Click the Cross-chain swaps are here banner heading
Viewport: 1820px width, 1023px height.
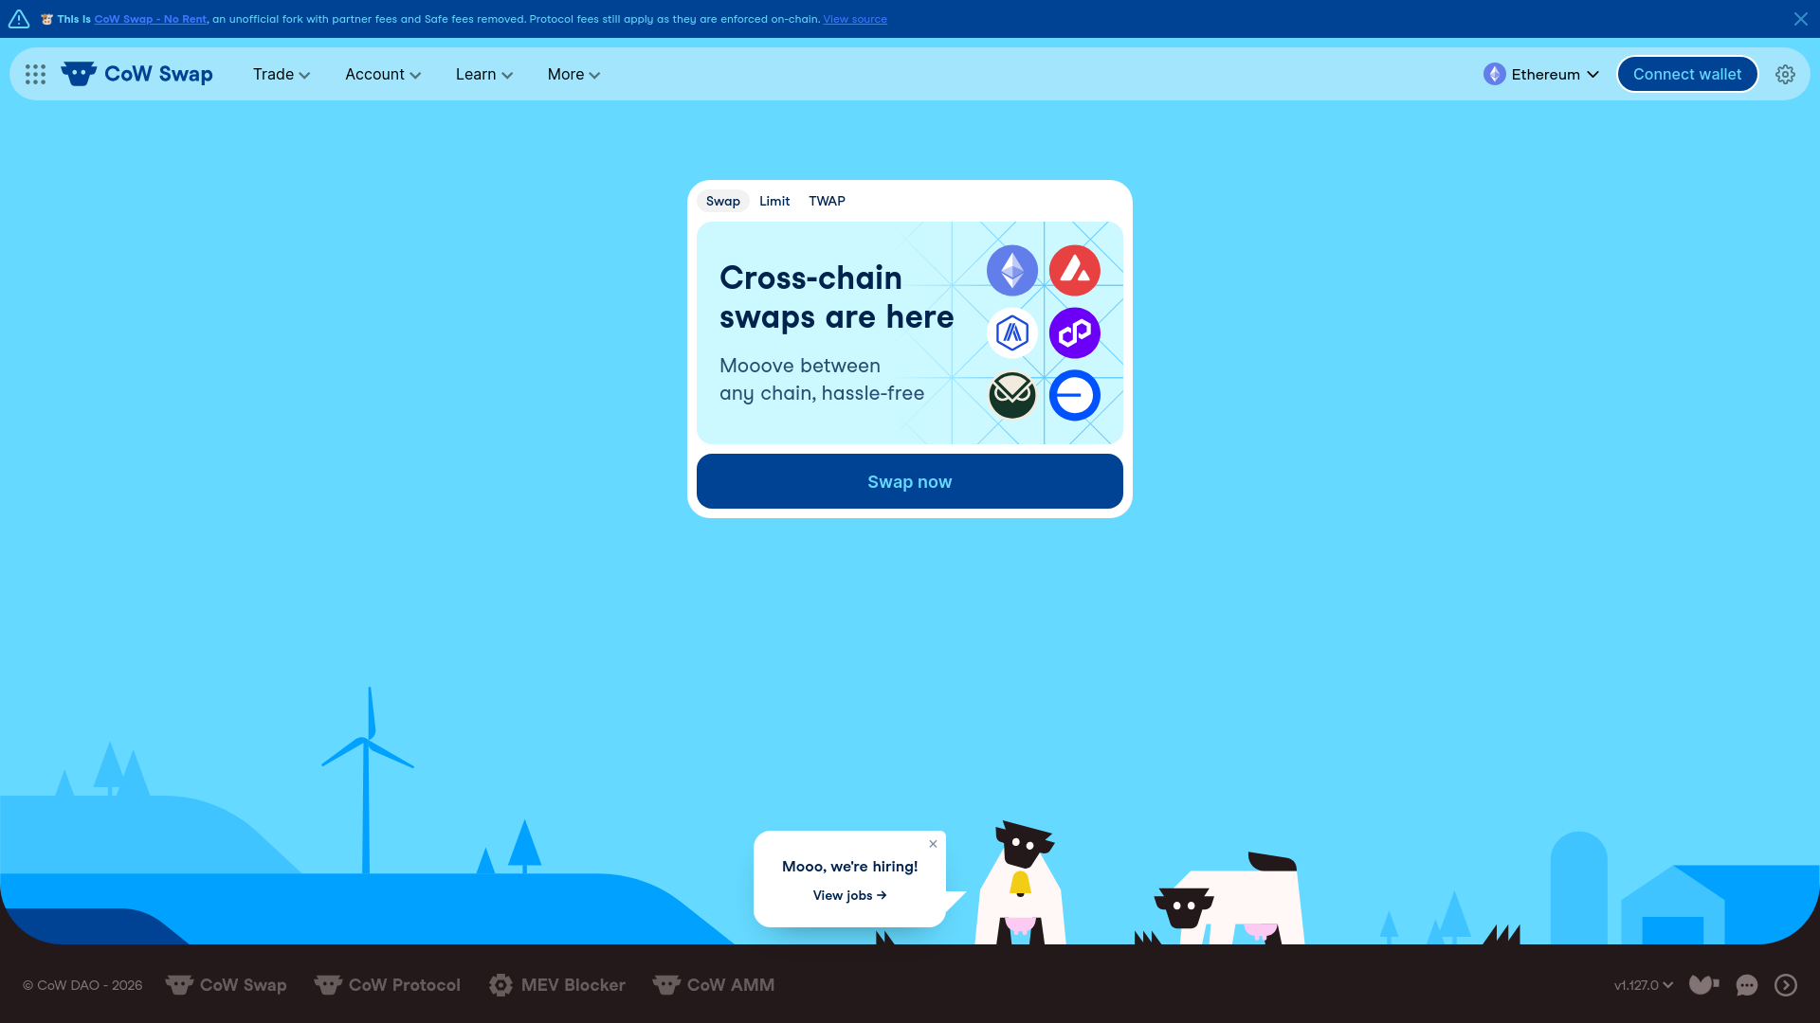[836, 297]
